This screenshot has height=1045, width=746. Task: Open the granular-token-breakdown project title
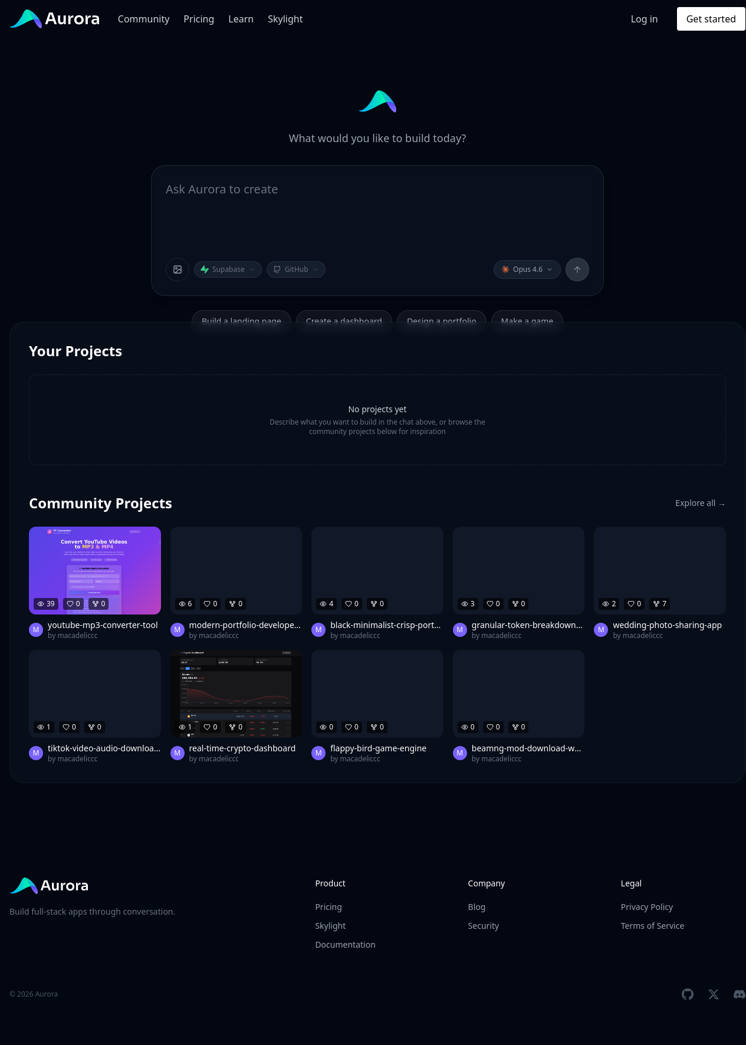[527, 625]
